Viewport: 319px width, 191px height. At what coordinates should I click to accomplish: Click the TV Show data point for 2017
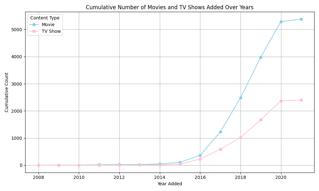click(220, 149)
